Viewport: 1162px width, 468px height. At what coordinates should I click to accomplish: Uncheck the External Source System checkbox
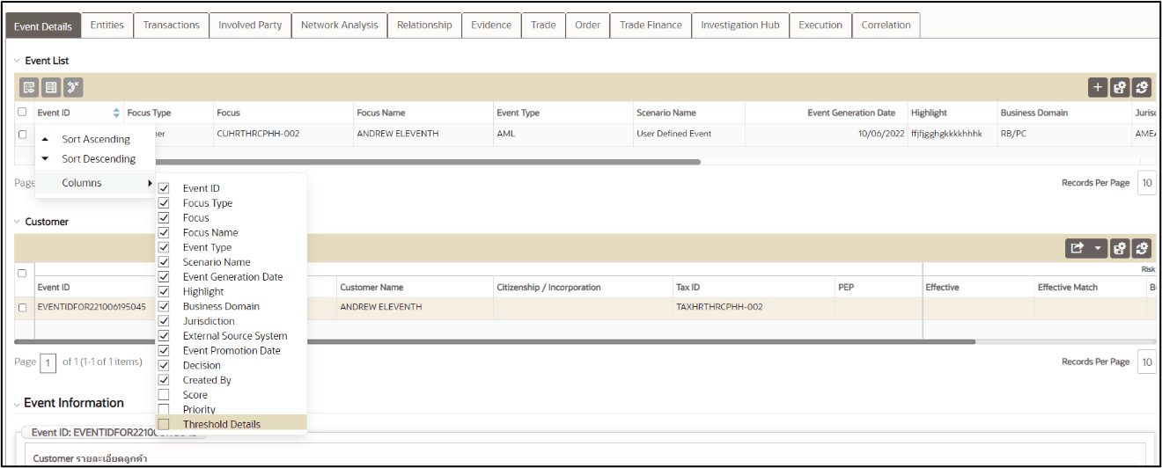[164, 336]
